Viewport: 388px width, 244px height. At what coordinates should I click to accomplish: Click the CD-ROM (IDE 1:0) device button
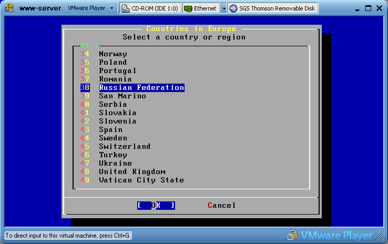pyautogui.click(x=150, y=8)
